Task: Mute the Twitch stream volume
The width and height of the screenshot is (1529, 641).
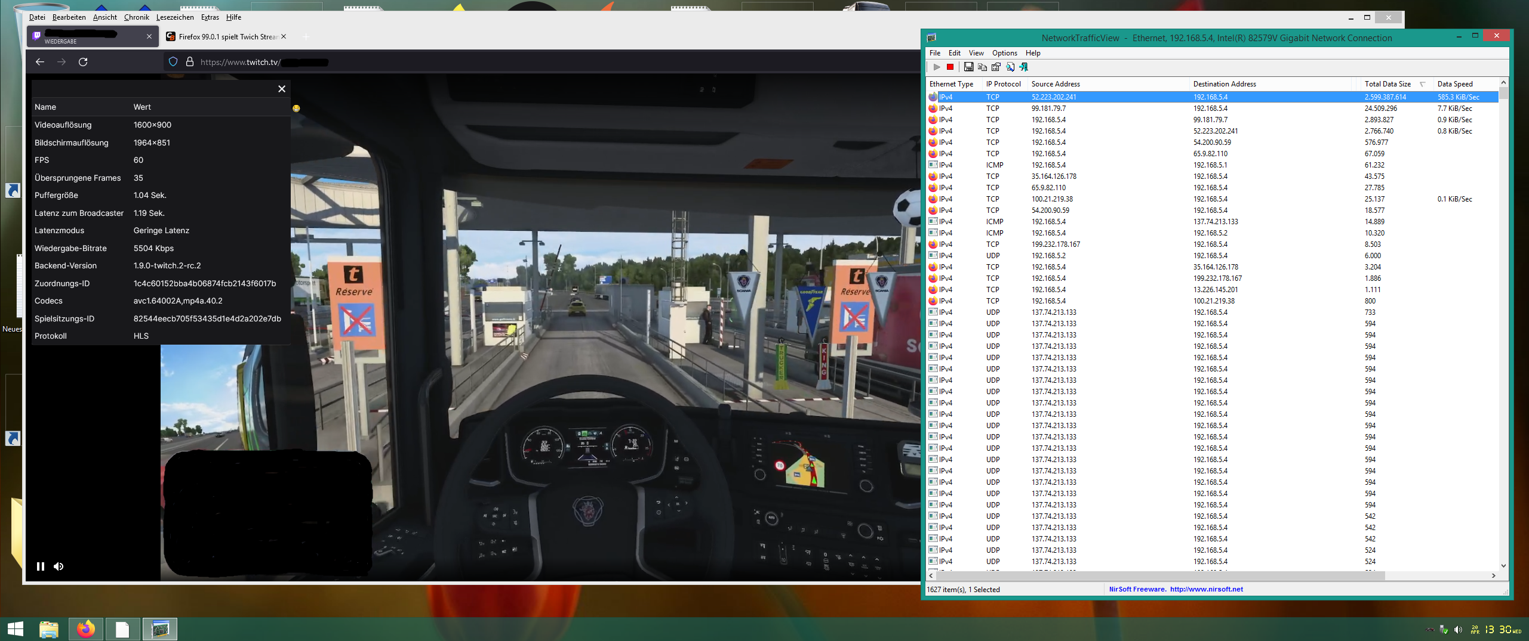Action: point(59,566)
